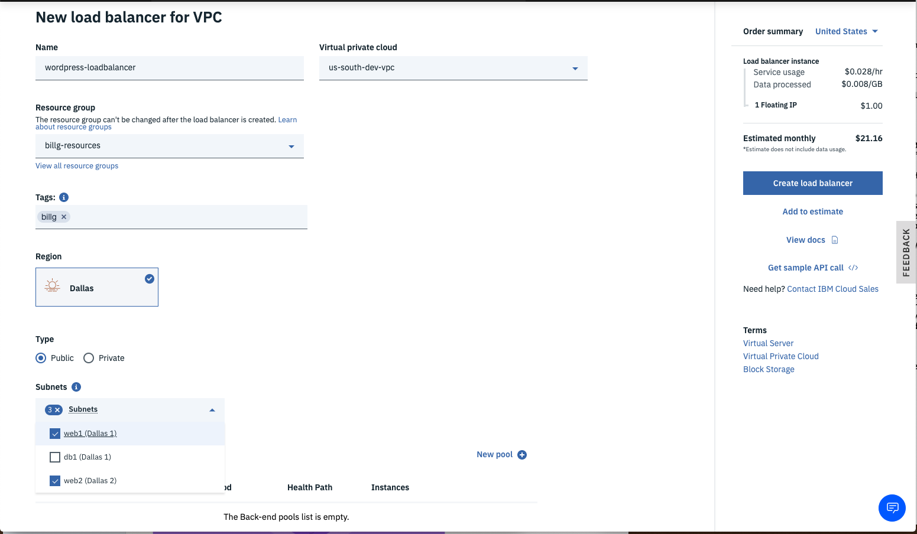Collapse the Subnets dropdown arrow
This screenshot has width=917, height=534.
[x=212, y=410]
